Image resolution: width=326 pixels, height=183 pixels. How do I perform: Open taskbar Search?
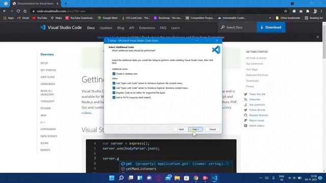click(121, 178)
